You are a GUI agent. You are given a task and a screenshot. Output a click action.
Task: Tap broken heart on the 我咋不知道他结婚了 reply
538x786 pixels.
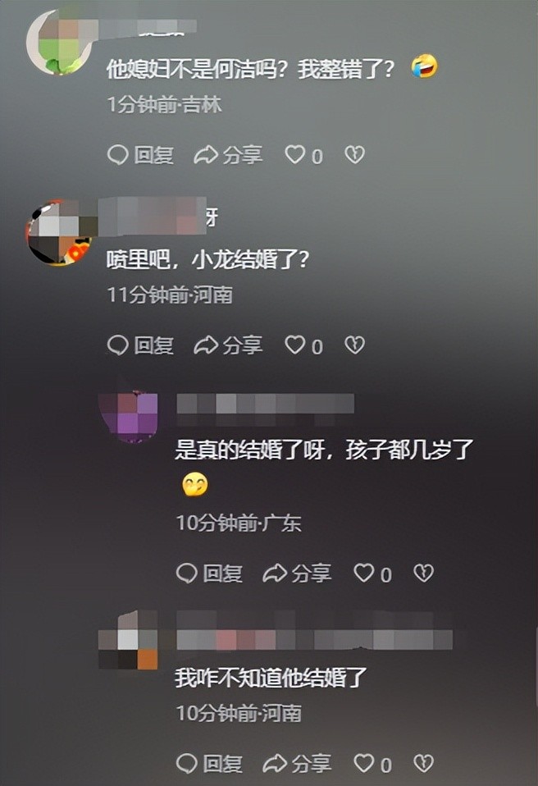tap(423, 764)
